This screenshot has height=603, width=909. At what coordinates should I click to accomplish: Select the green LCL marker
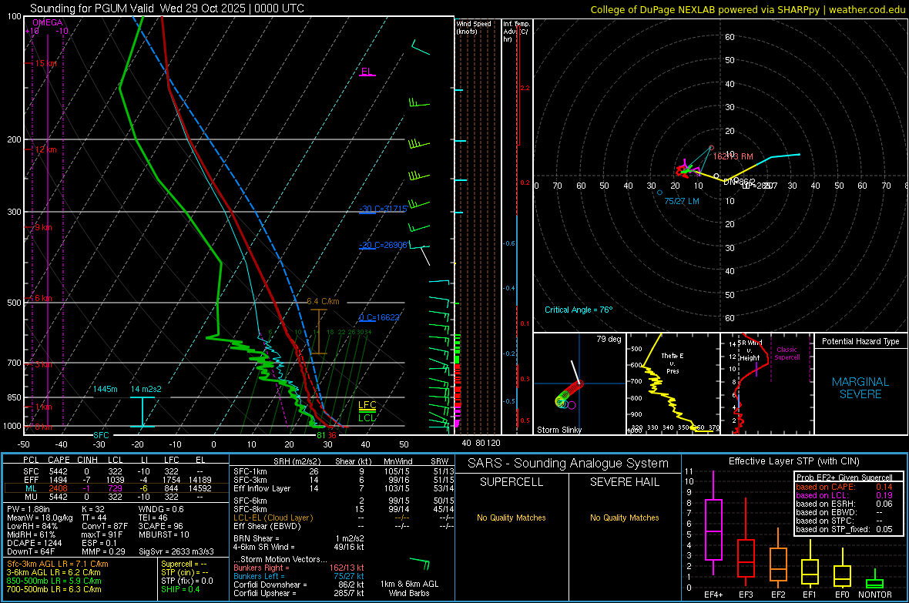pyautogui.click(x=367, y=417)
